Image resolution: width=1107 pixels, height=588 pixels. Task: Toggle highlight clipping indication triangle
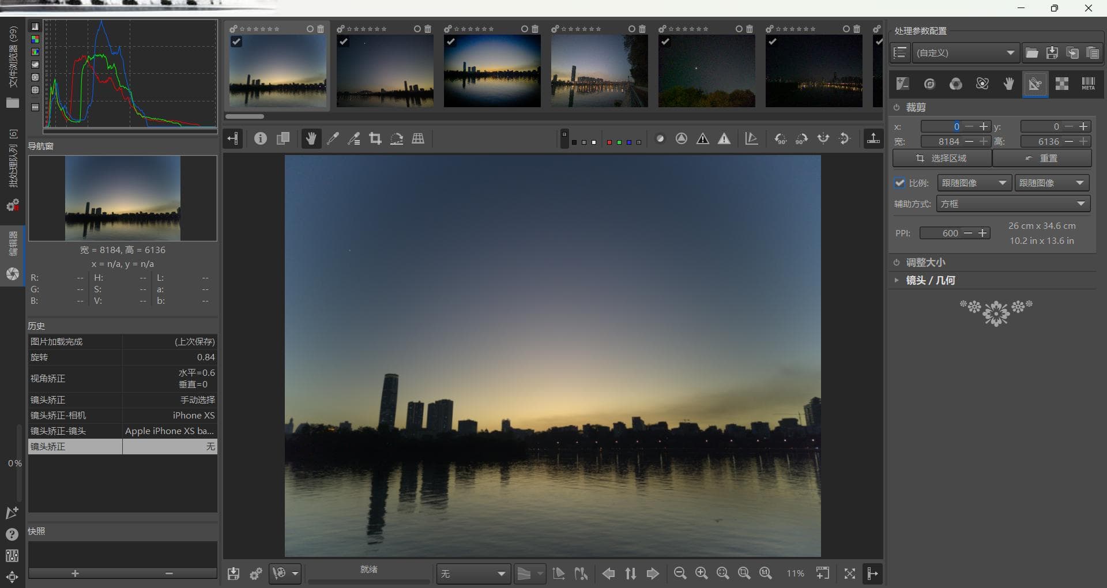tap(724, 139)
